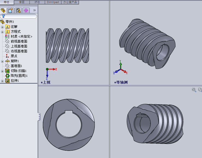Click the 注解 annotations folder icon
The image size is (202, 158).
pos(7,27)
